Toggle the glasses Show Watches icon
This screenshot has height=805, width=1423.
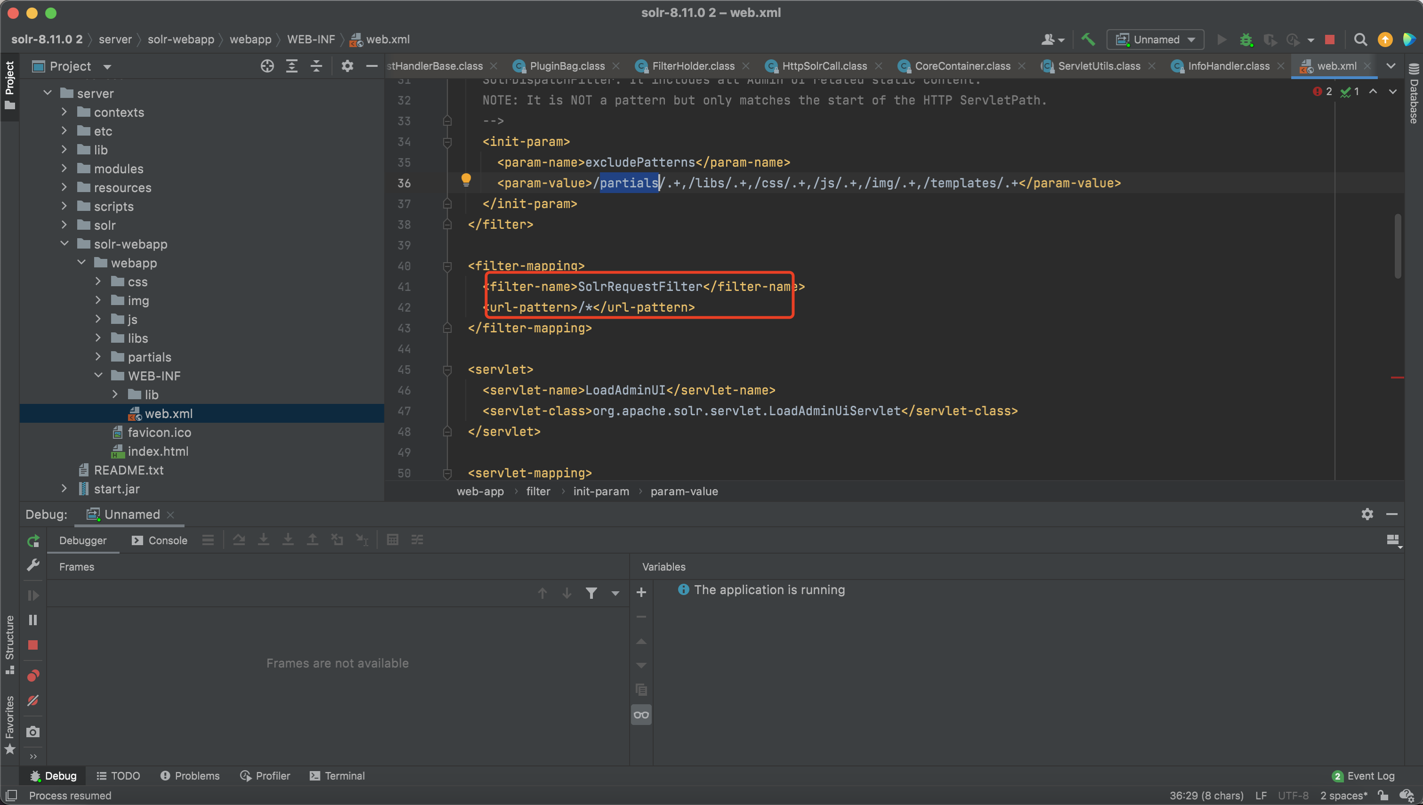[641, 715]
